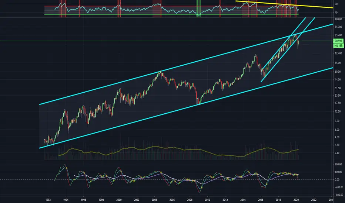The image size is (345, 203).
Task: Click the green highlighted RSI oversold zone near 2009
Action: 199,8
